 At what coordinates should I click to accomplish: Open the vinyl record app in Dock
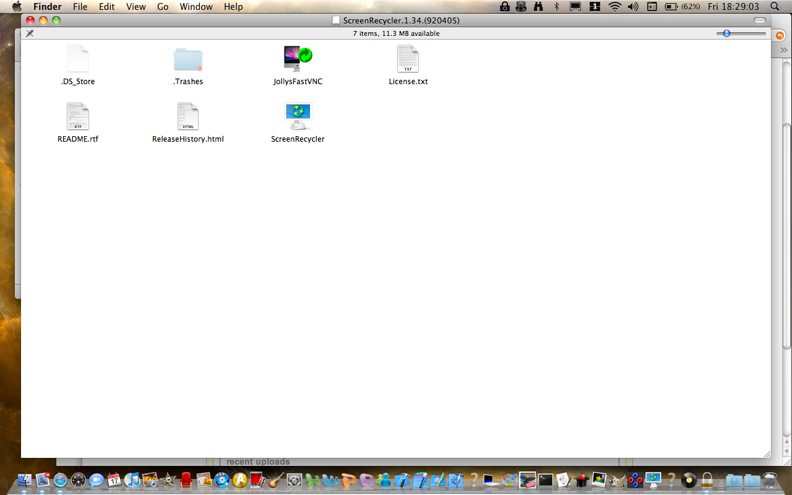click(689, 480)
